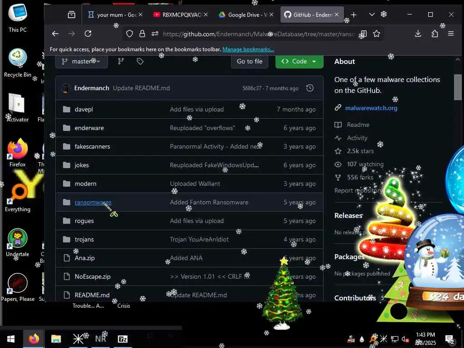Open the Ana.zip file
The width and height of the screenshot is (464, 348).
pyautogui.click(x=85, y=258)
